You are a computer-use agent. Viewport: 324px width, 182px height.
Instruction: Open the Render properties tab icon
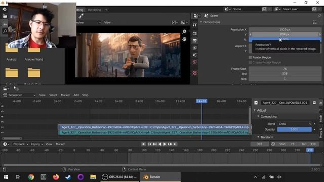point(194,33)
